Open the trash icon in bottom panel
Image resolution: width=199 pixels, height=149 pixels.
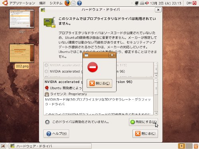(196, 146)
